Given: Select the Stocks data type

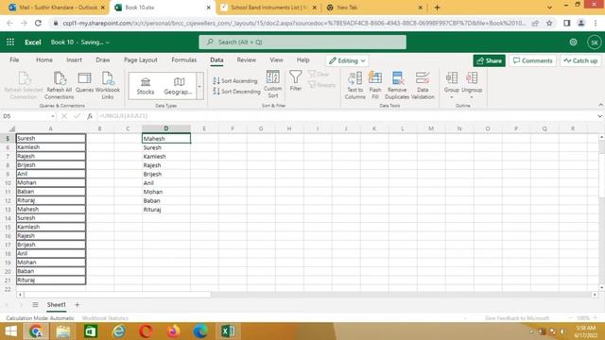Looking at the screenshot, I should pos(145,86).
